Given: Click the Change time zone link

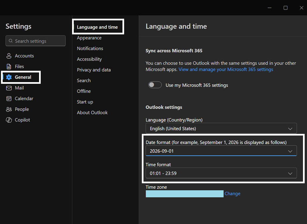Looking at the screenshot, I should tap(232, 194).
